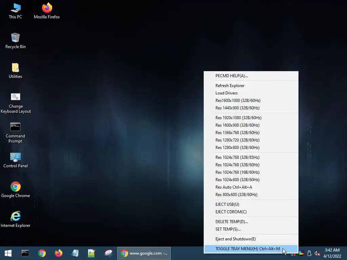The image size is (347, 260).
Task: Open the Control Panel desktop icon
Action: pos(16,160)
